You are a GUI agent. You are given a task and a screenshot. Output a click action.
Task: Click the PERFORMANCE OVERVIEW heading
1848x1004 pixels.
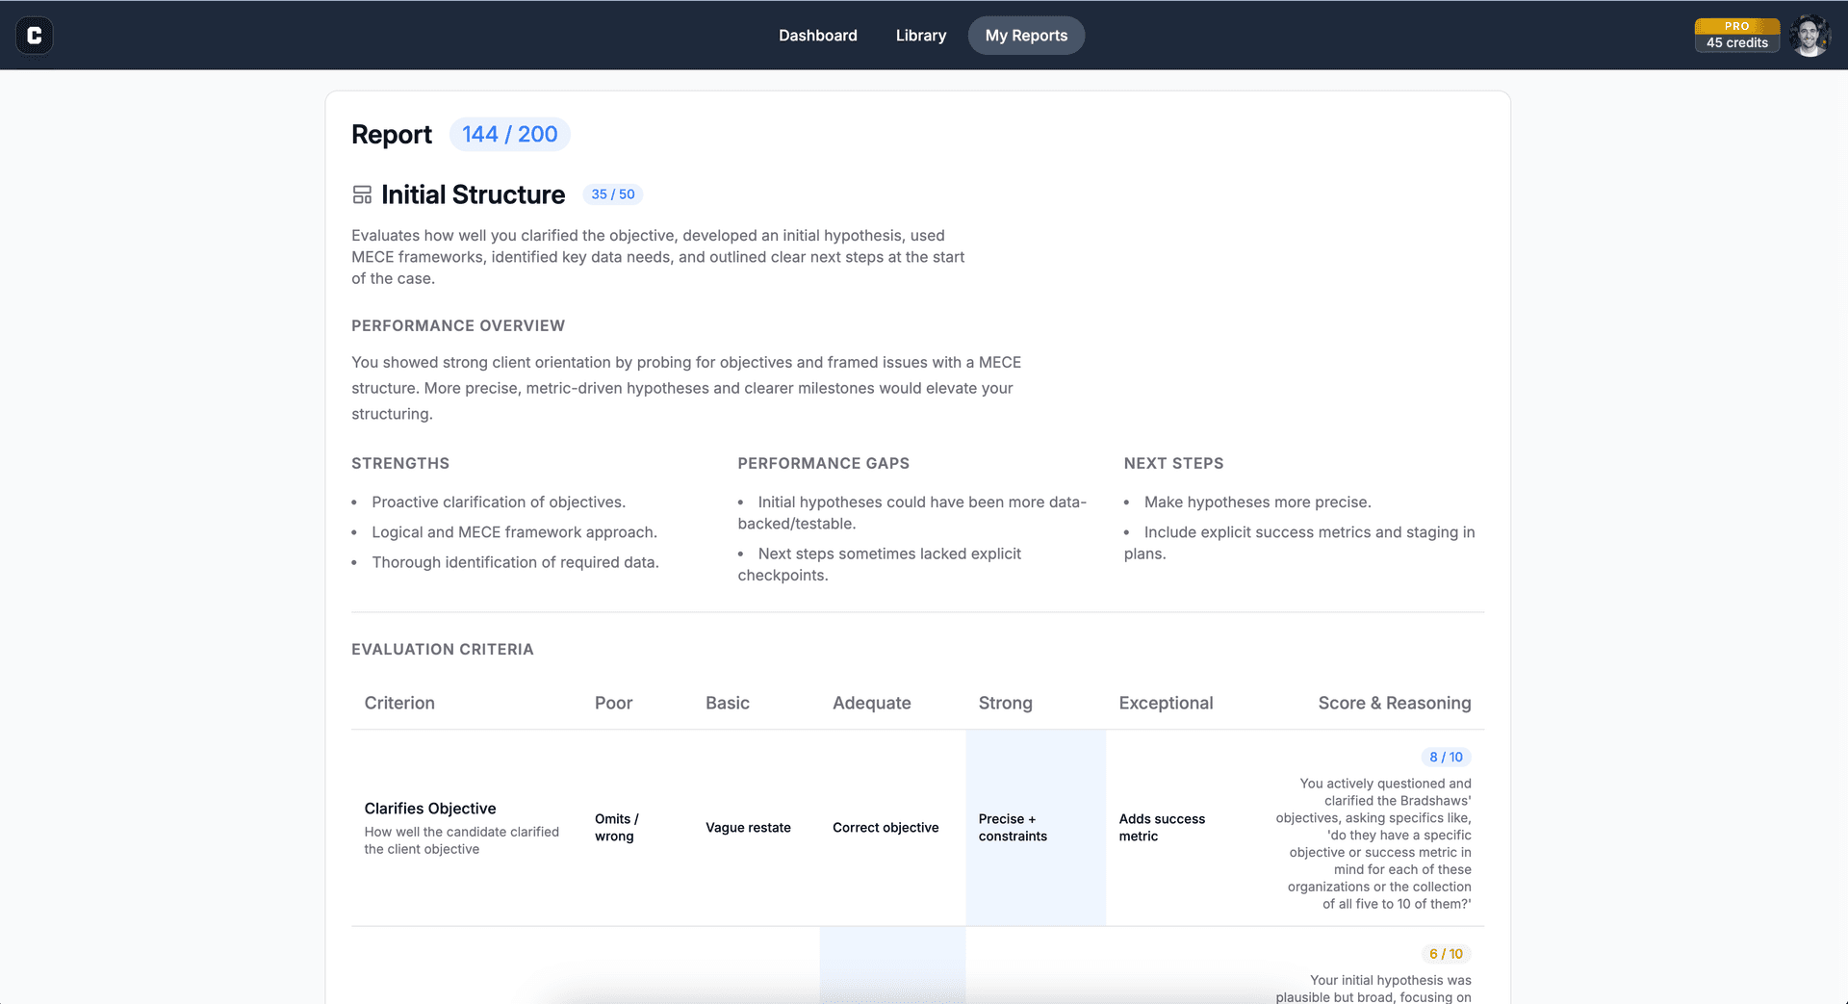click(458, 326)
